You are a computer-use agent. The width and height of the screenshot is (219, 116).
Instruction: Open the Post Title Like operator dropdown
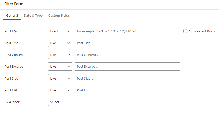60,43
